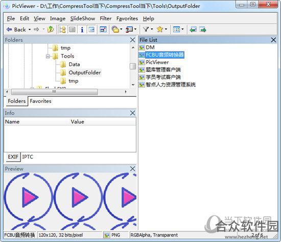Open the Help menu

point(148,18)
